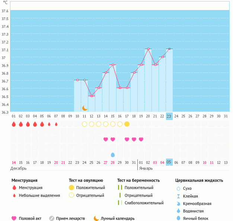
Task: Click the Декабрь month label
Action: (19, 168)
